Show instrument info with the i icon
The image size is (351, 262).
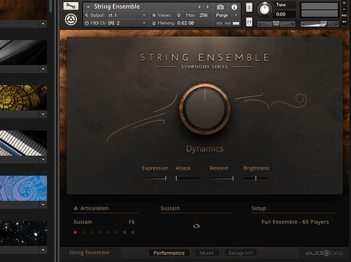234,7
